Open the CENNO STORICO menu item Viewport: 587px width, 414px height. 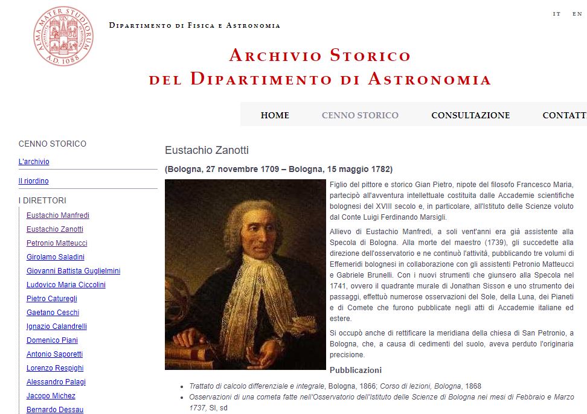tap(360, 115)
